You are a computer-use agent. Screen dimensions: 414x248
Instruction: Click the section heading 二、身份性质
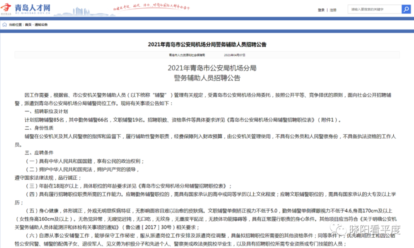click(x=39, y=128)
